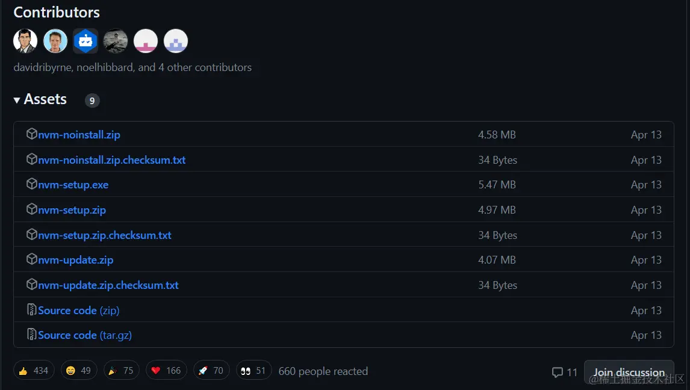
Task: Download nvm-noinstall.zip
Action: (x=79, y=135)
